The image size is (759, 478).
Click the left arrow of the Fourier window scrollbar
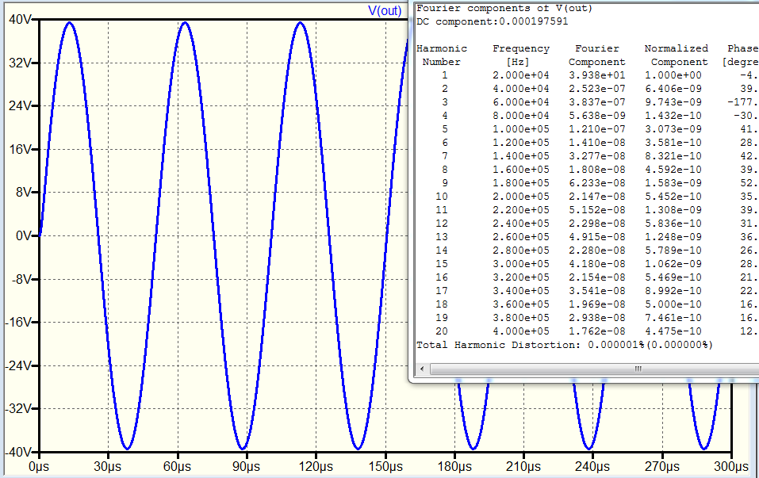(422, 369)
